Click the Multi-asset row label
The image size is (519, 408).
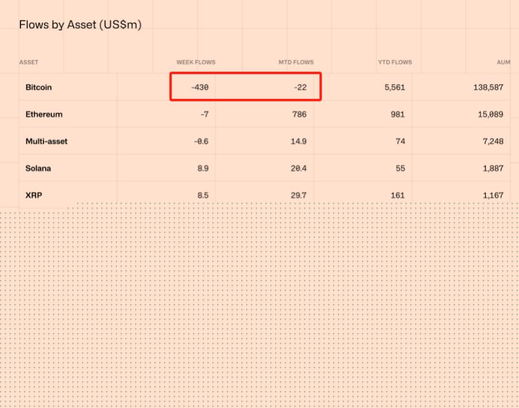tap(46, 141)
